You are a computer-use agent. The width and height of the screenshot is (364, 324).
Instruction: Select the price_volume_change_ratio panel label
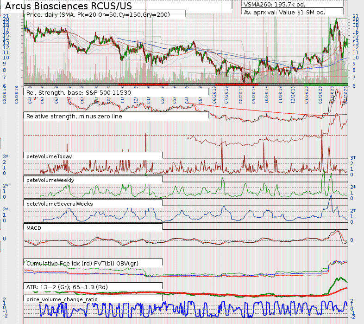(62, 299)
